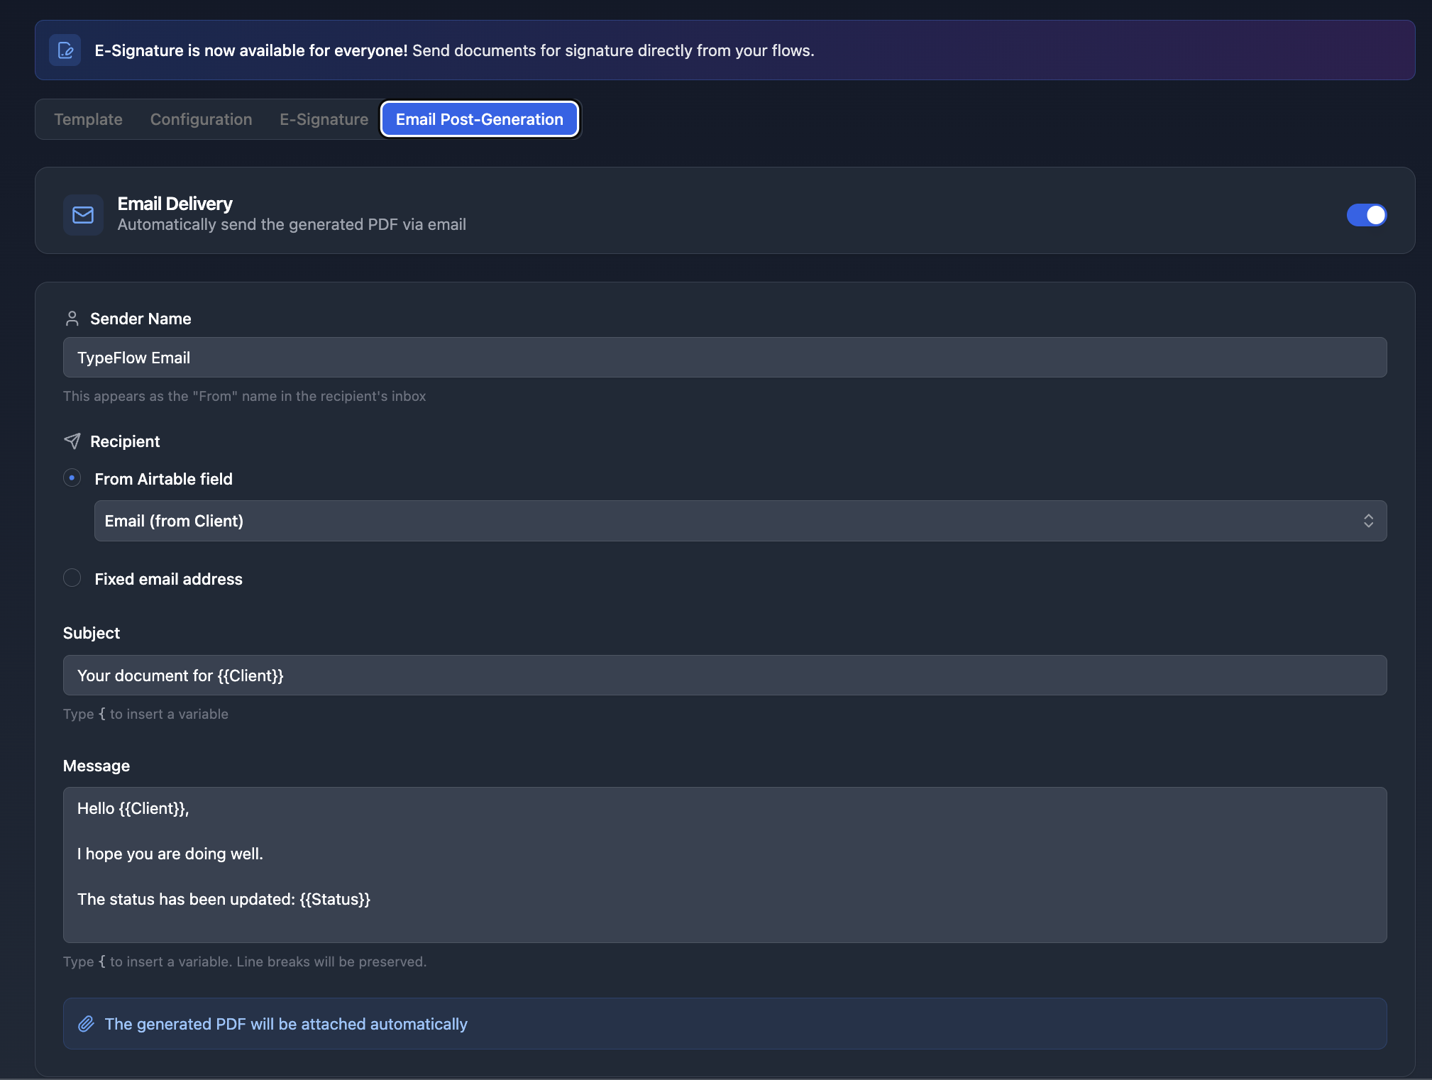Click the up-down chevron in the field selector
Screen dimensions: 1432x1080
point(1368,521)
